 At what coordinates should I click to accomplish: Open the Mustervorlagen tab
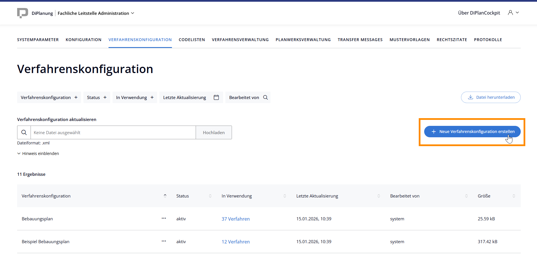(x=409, y=40)
